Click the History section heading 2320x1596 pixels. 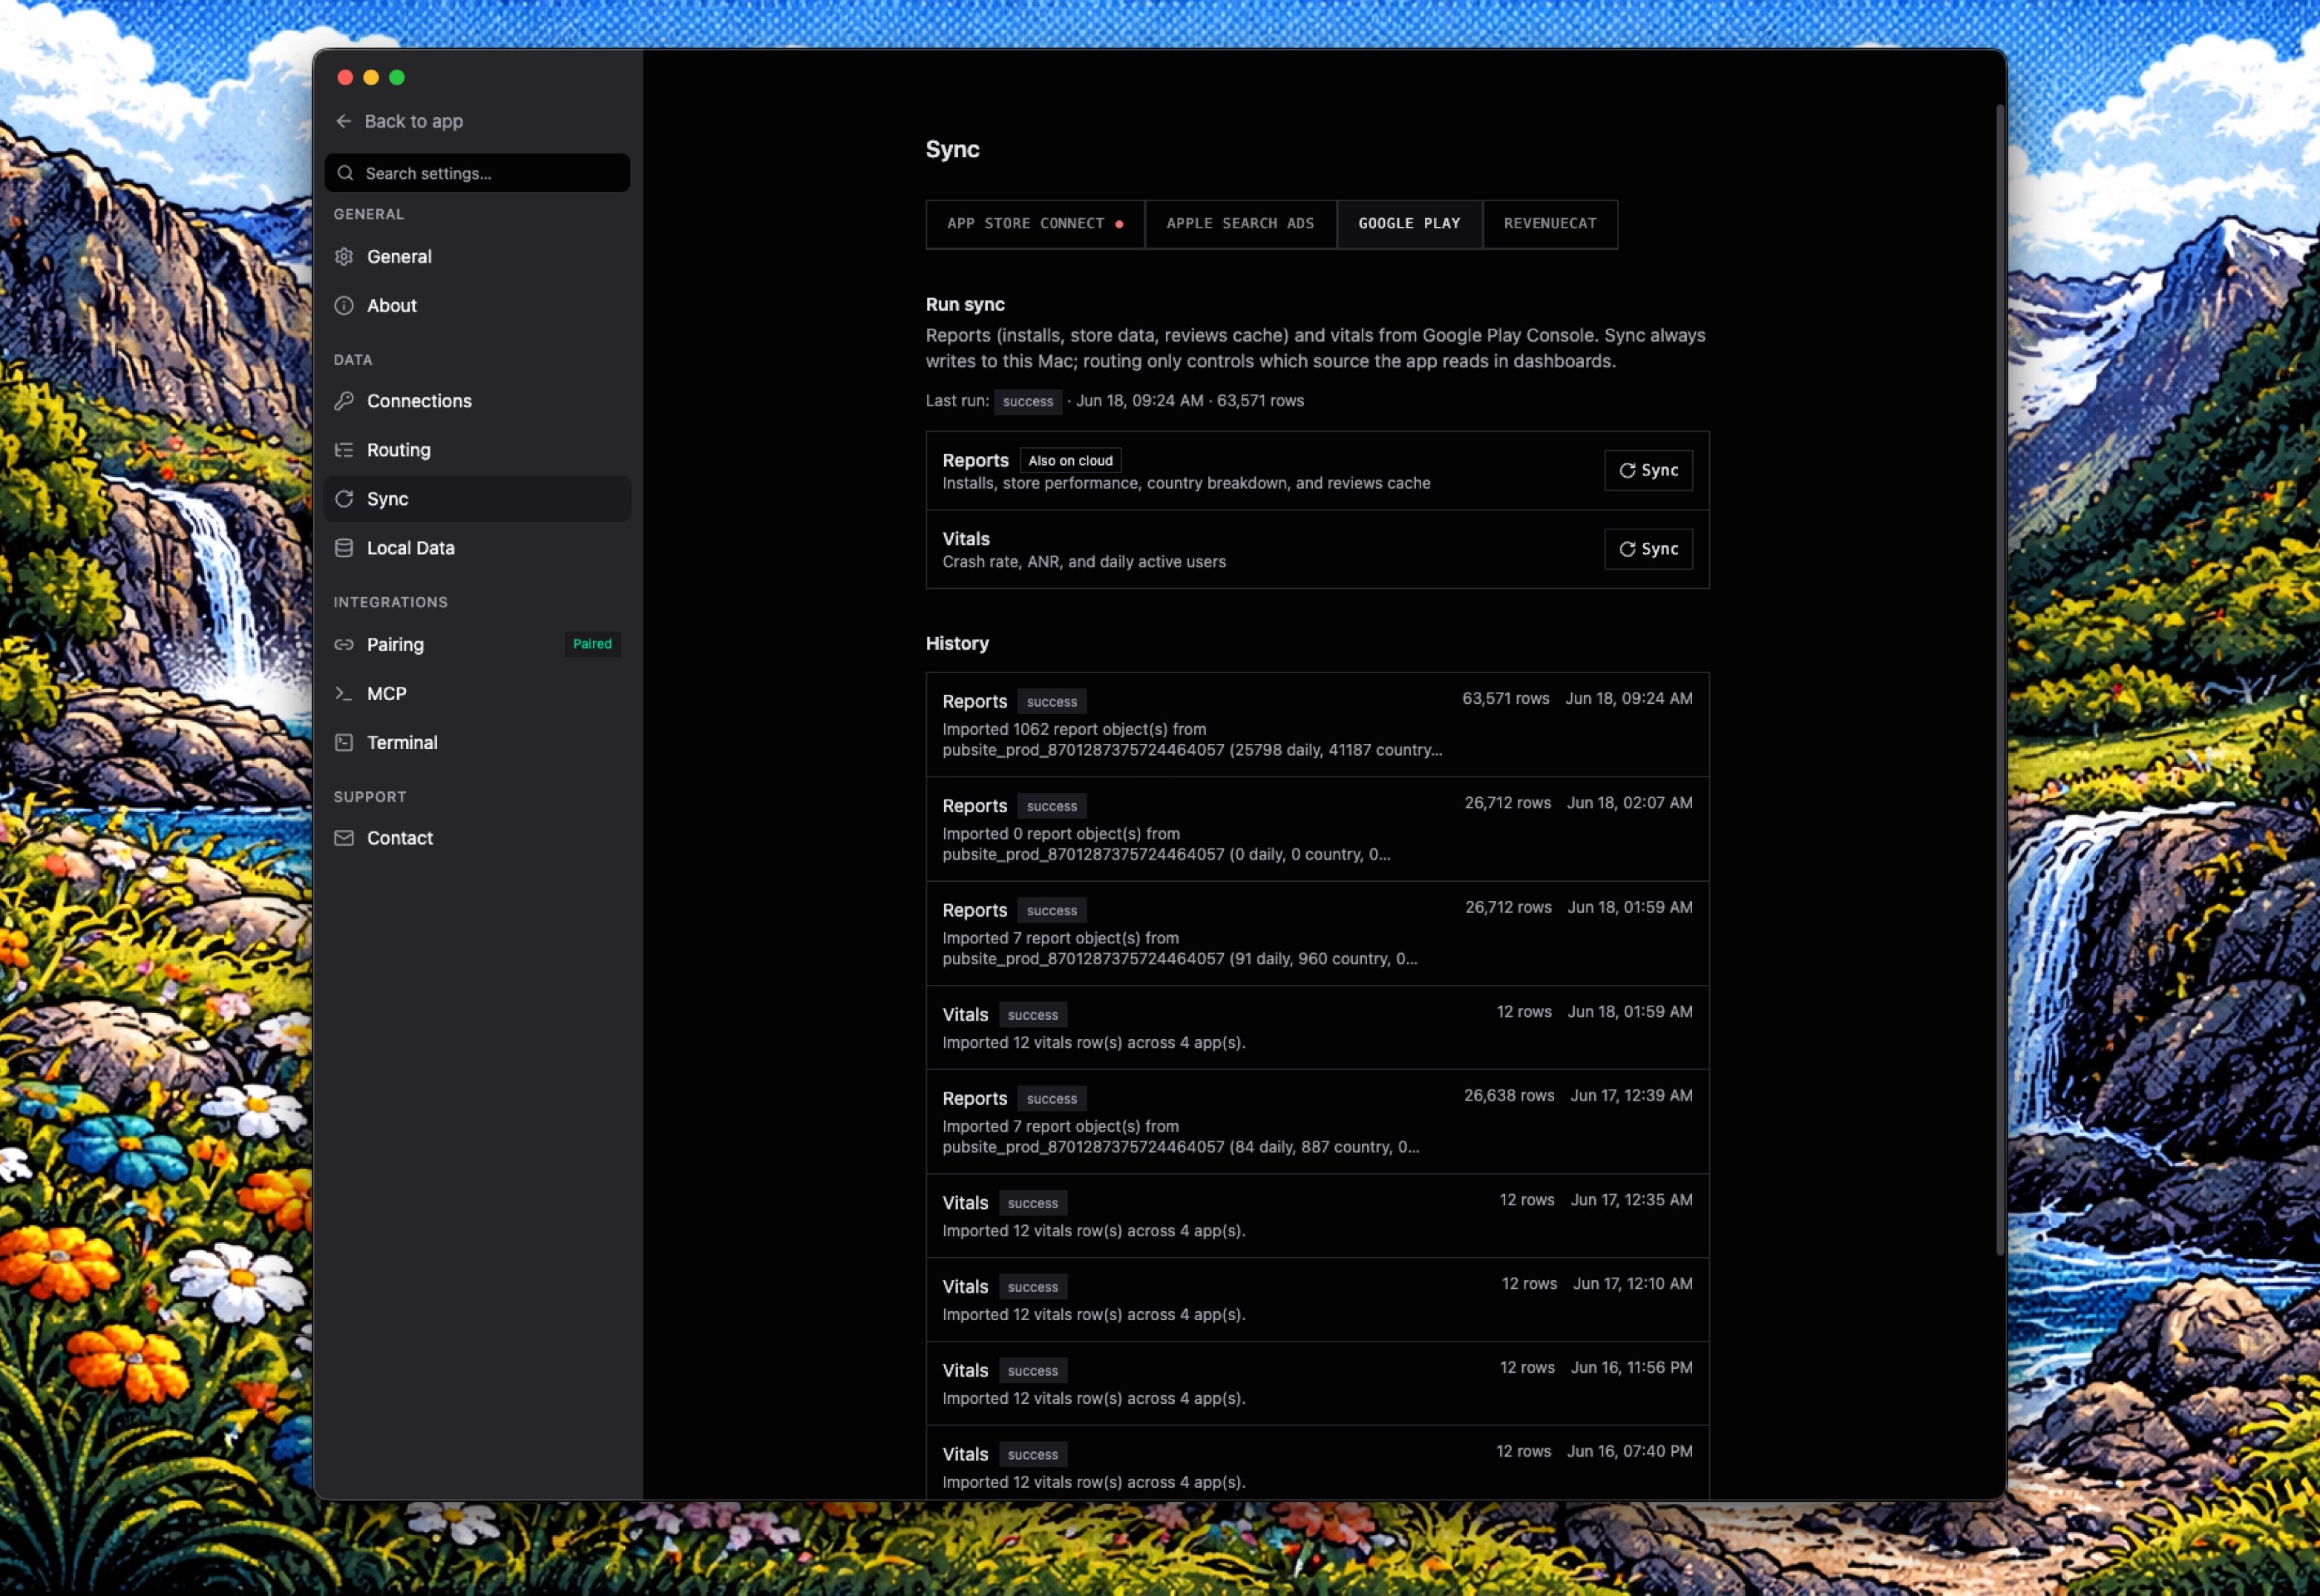click(x=957, y=643)
